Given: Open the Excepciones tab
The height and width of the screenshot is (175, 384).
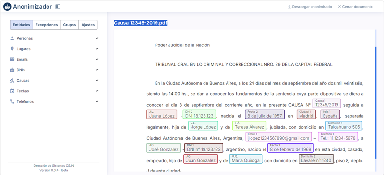Looking at the screenshot, I should [47, 25].
